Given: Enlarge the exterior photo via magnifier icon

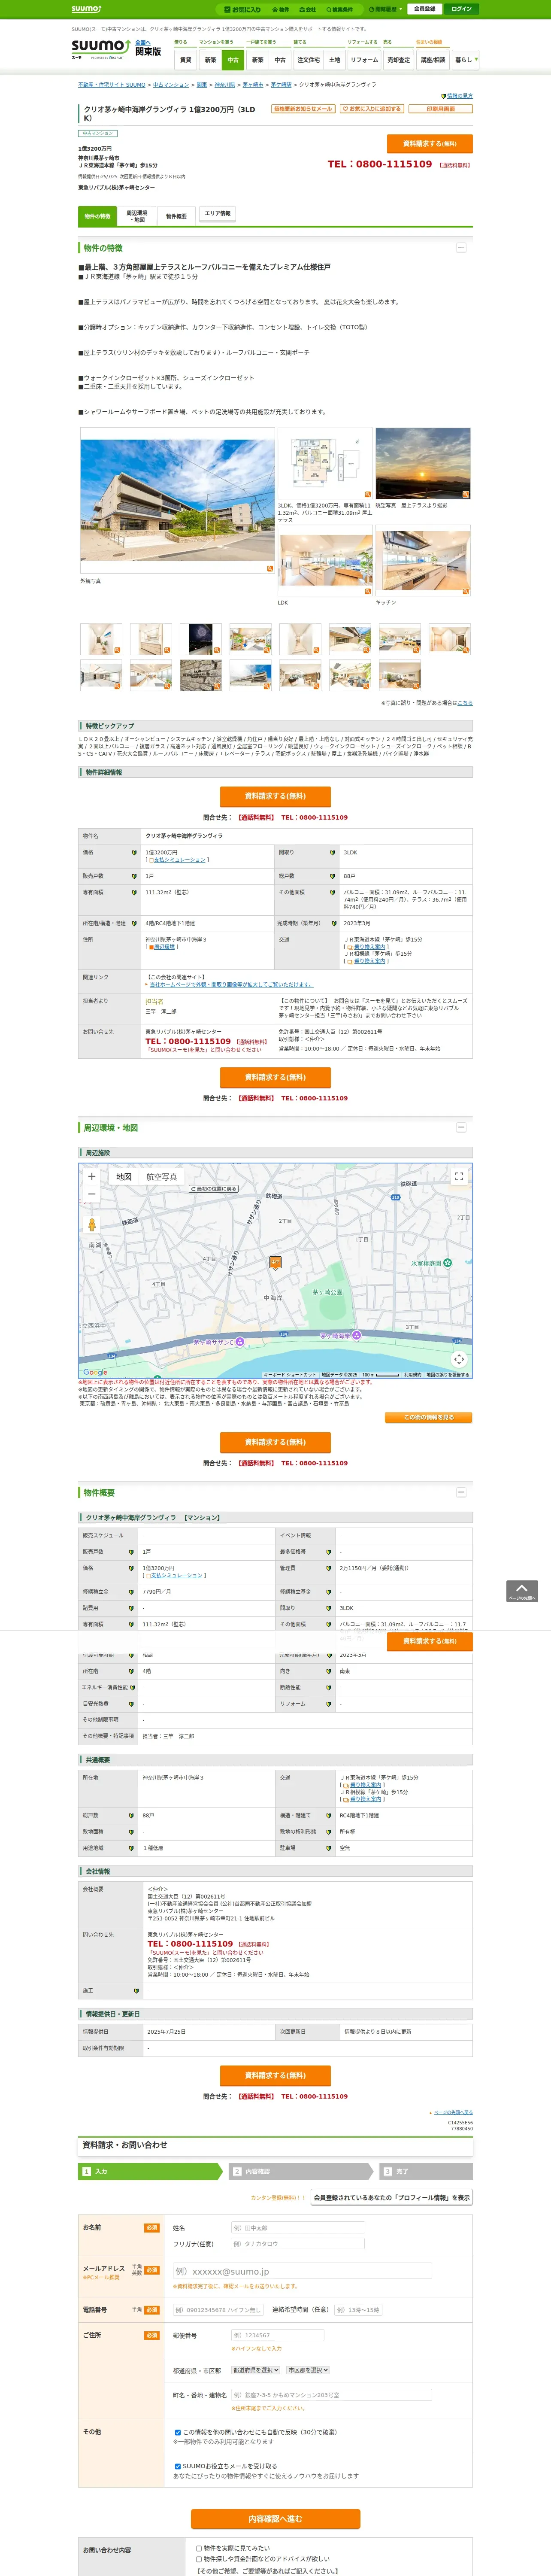Looking at the screenshot, I should [x=269, y=568].
